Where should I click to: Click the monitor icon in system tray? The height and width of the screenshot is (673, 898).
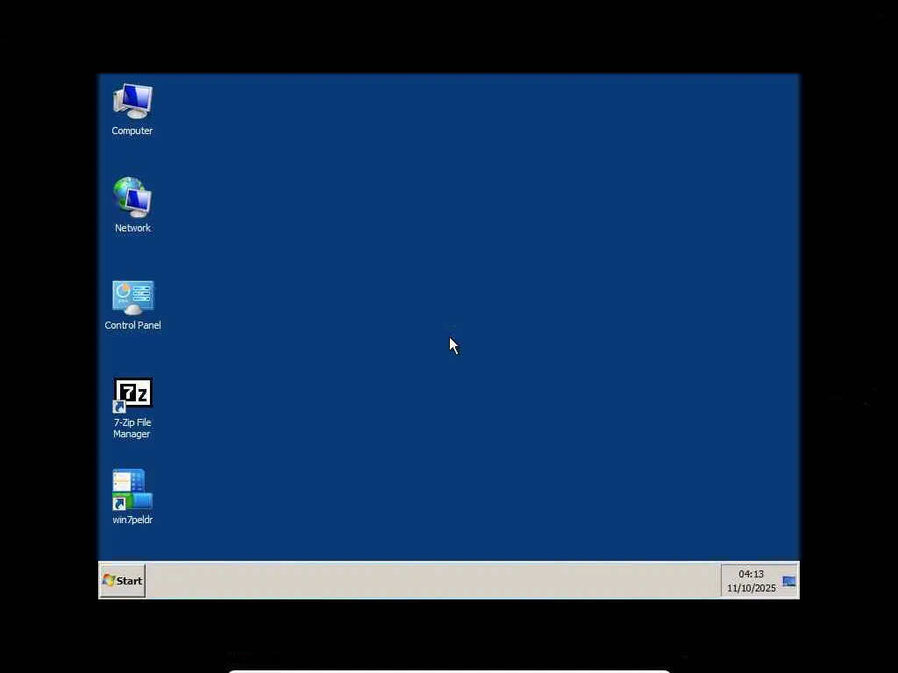click(x=788, y=582)
